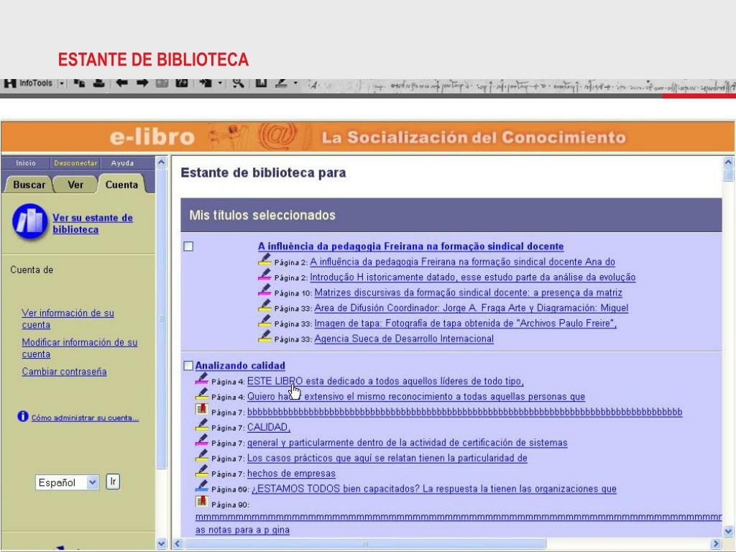The image size is (736, 552).
Task: Check the box for A influência da pedagogia
Action: 188,247
